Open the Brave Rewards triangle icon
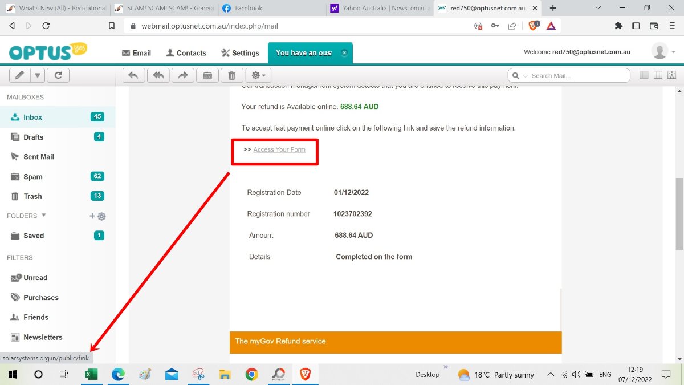The image size is (684, 385). (x=551, y=26)
